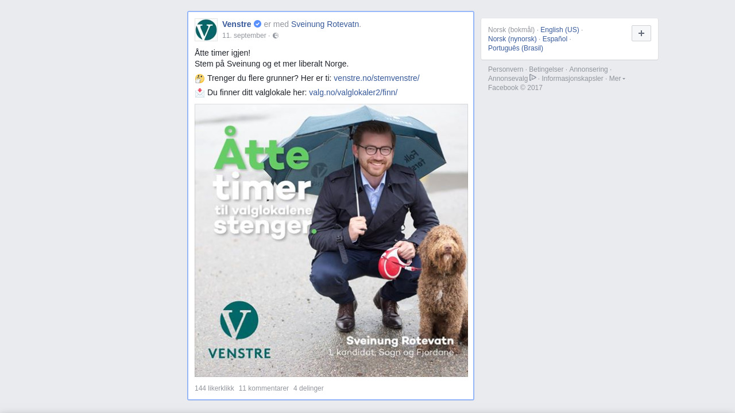This screenshot has height=413, width=735.
Task: Switch language to Norsk (nynorsk)
Action: 512,39
